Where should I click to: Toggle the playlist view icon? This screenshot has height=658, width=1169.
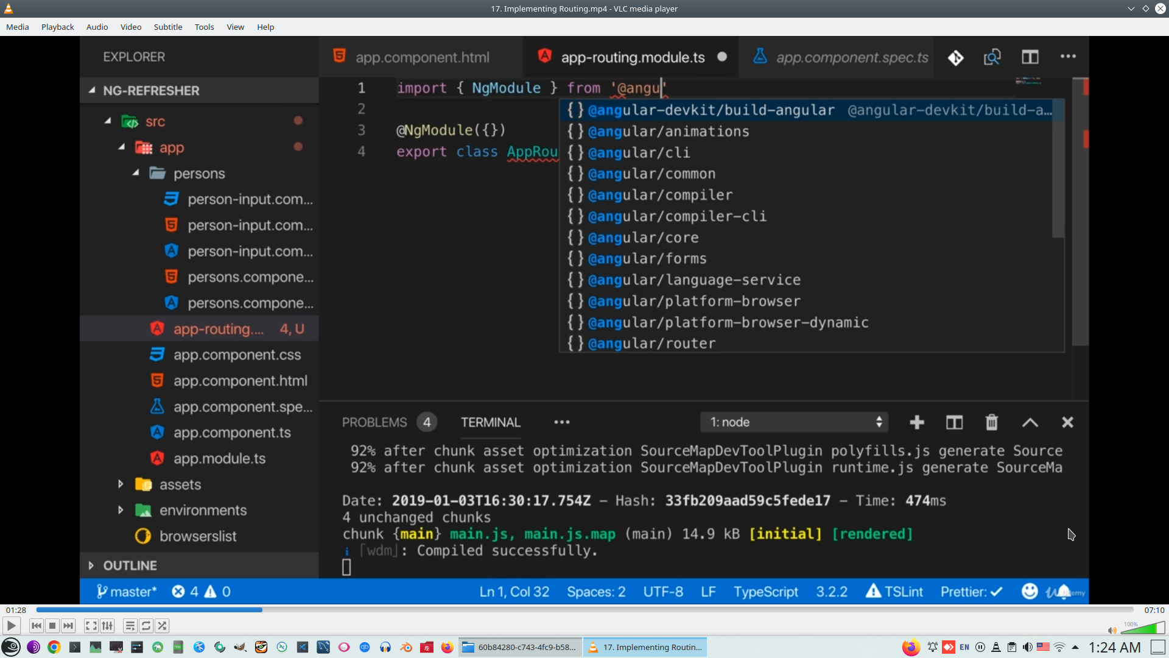[130, 626]
